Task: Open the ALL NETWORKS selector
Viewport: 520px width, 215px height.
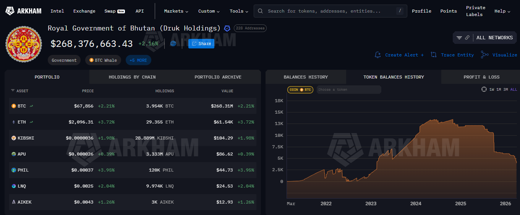Action: (494, 38)
